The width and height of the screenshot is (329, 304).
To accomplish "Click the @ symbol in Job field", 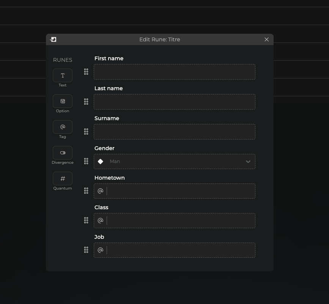I will pos(101,250).
